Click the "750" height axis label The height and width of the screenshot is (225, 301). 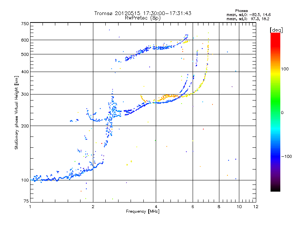pyautogui.click(x=25, y=24)
